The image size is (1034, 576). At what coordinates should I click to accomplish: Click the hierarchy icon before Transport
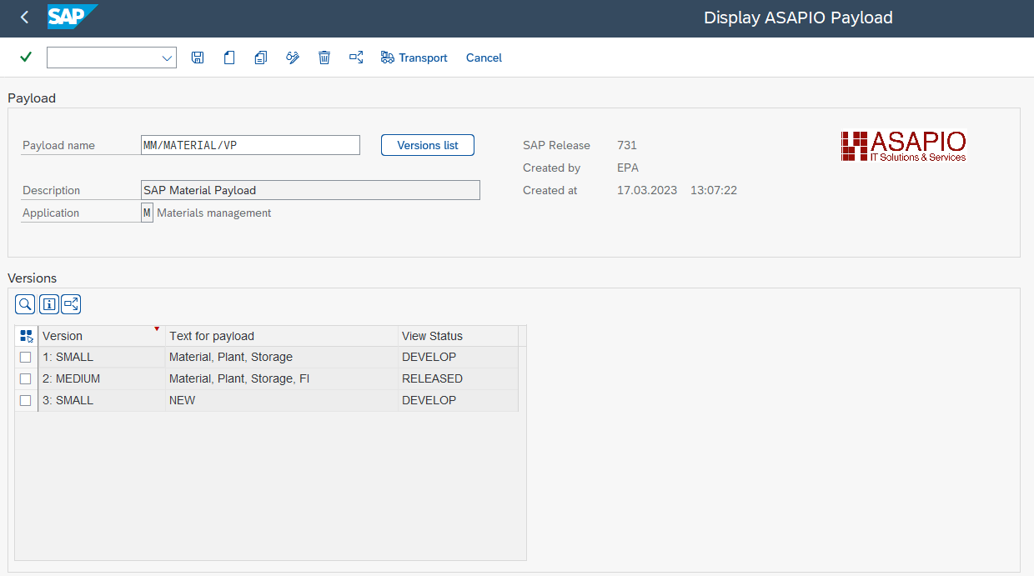[356, 58]
